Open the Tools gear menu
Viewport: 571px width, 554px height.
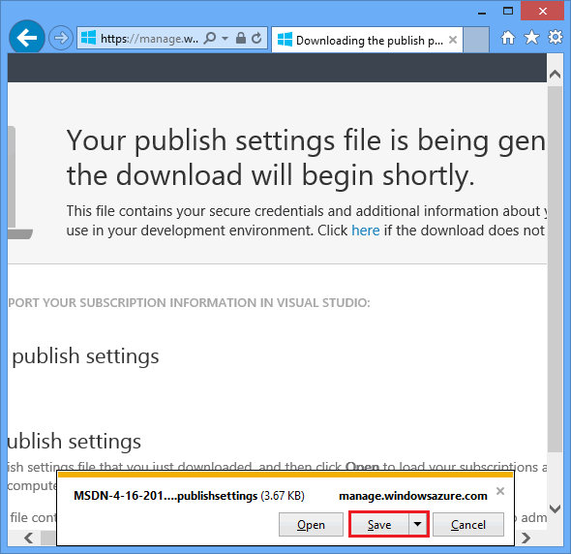tap(556, 37)
